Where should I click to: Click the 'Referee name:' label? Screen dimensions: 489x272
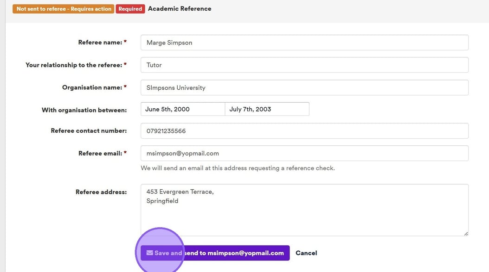point(100,43)
